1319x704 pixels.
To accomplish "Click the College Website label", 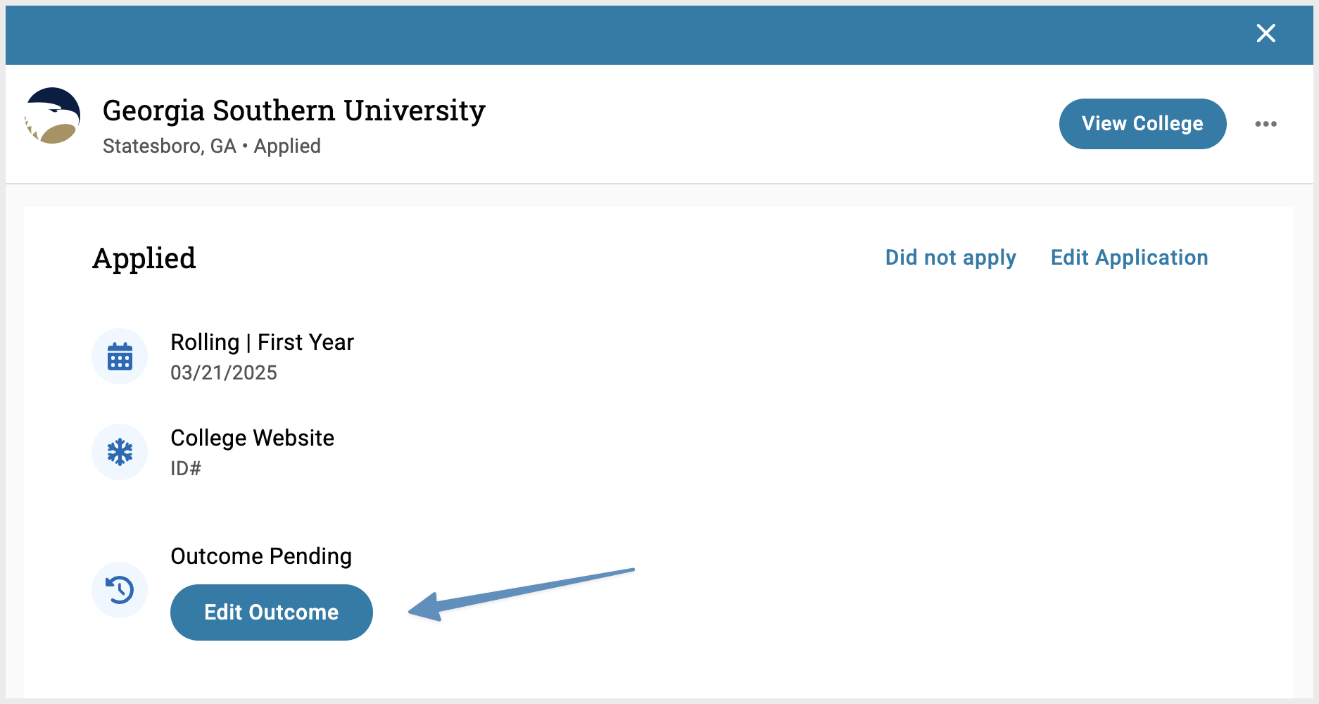I will [x=252, y=438].
